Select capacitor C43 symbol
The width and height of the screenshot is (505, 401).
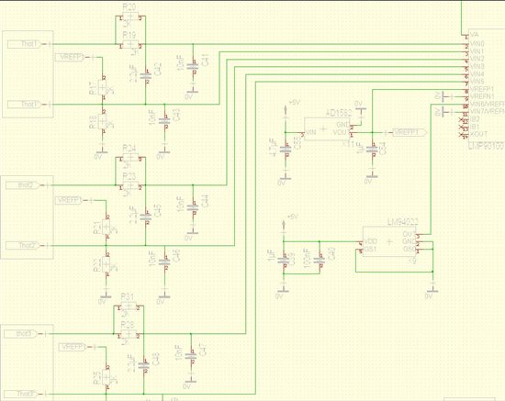click(164, 121)
